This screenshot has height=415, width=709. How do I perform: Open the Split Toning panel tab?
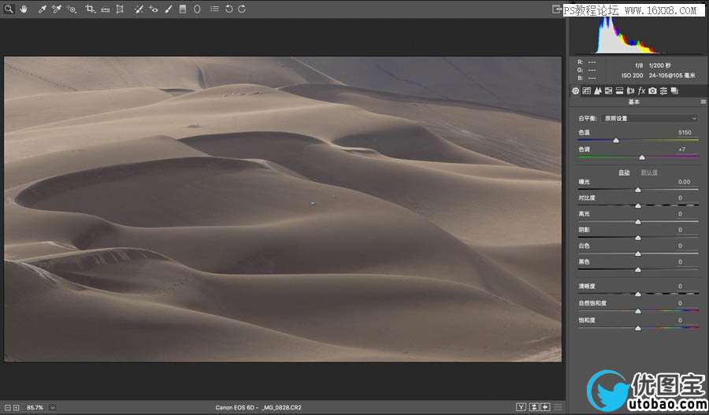pyautogui.click(x=619, y=91)
